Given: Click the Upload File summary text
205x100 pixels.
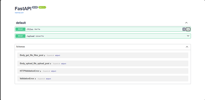Looking at the screenshot, I should (x=40, y=36).
